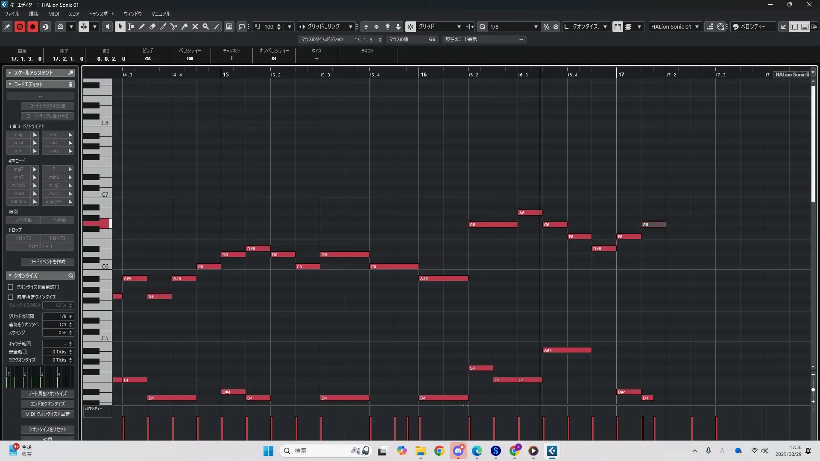Click the vertical zoom slider handle
The height and width of the screenshot is (461, 820).
(813, 390)
